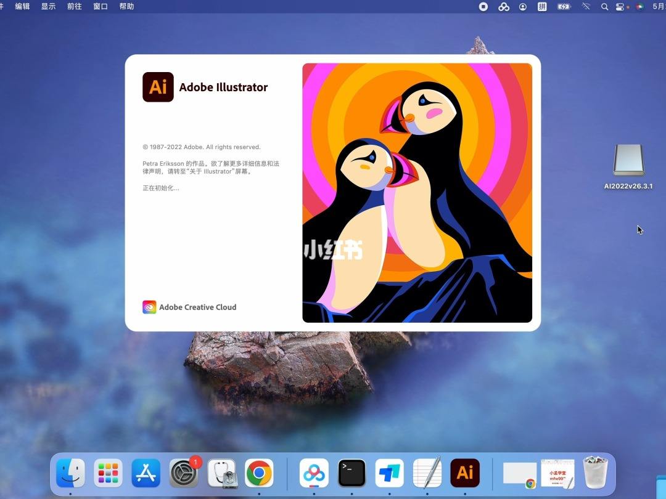Open the Wi-Fi menu bar icon
The width and height of the screenshot is (666, 499).
[586, 7]
